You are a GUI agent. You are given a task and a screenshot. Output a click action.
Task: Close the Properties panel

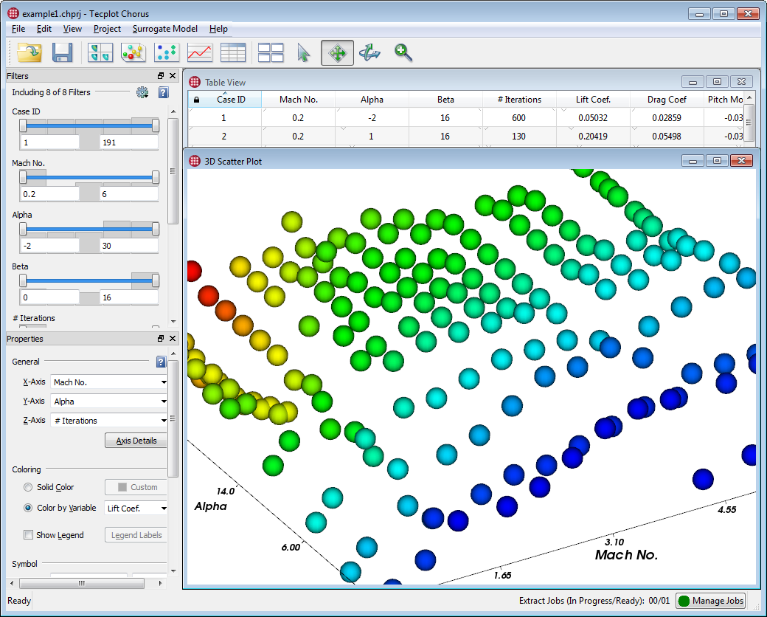point(172,338)
